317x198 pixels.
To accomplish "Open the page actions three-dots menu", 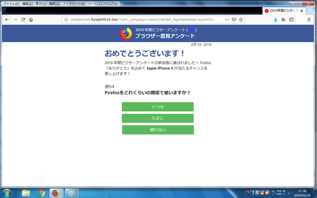I will pyautogui.click(x=227, y=19).
